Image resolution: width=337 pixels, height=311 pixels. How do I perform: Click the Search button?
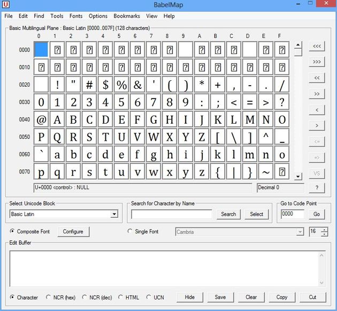pyautogui.click(x=228, y=214)
